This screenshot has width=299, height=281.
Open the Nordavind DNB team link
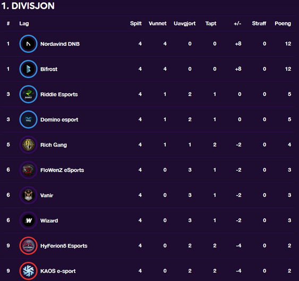[x=60, y=44]
